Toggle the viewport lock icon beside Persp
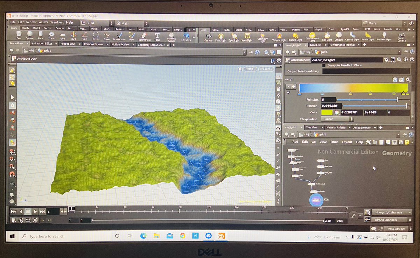The image size is (420, 258). pos(240,69)
